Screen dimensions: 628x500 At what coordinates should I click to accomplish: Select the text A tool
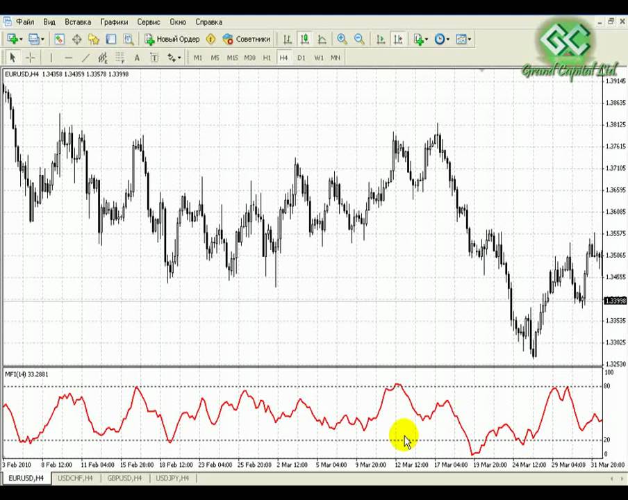137,58
